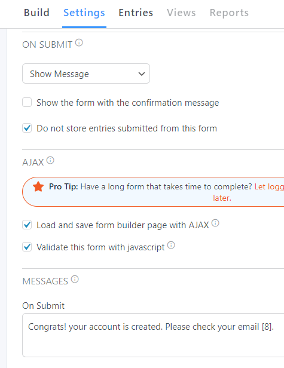Click info icon next to ON SUBMIT heading
The image size is (284, 368).
(x=79, y=43)
